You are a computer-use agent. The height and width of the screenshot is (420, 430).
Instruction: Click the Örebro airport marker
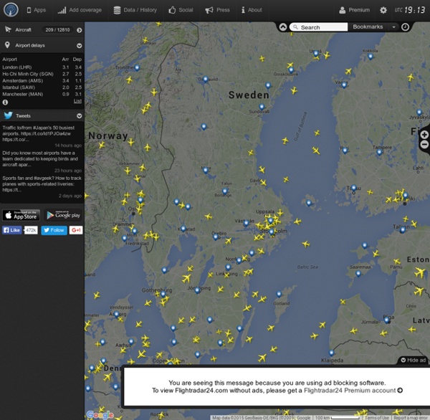216,237
